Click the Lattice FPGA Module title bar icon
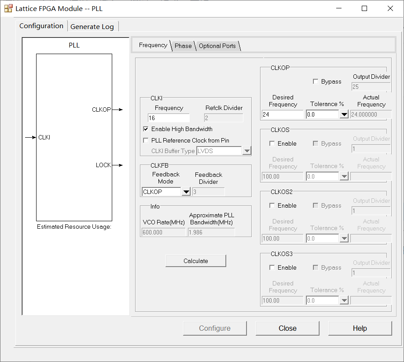Image resolution: width=404 pixels, height=362 pixels. (x=8, y=8)
